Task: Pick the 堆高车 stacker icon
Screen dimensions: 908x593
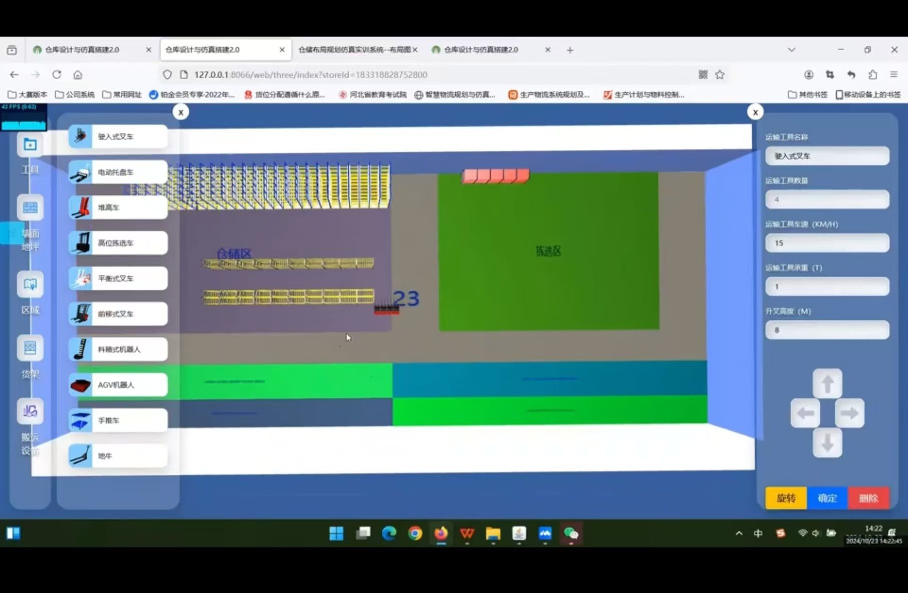Action: (81, 208)
